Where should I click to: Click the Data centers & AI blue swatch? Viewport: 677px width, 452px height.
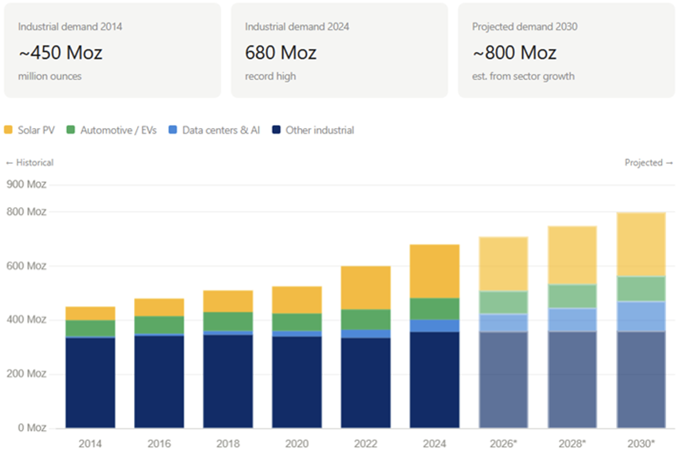(x=173, y=130)
